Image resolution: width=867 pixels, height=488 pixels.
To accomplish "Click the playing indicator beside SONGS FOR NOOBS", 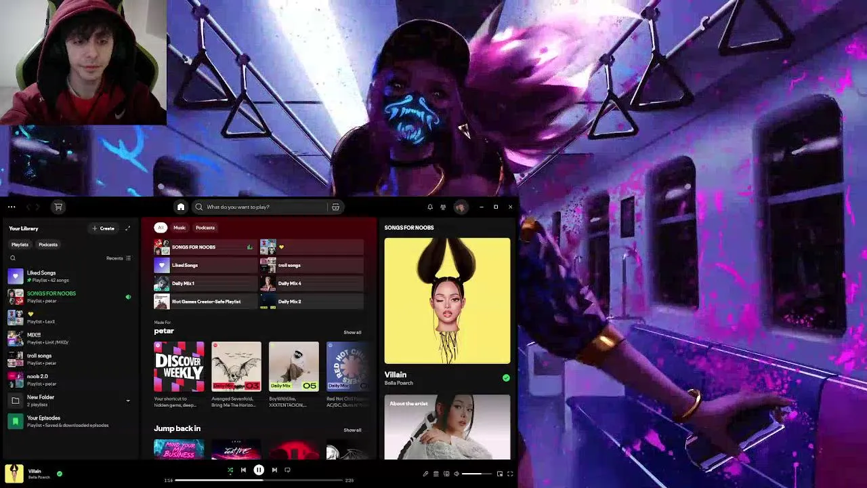I will coord(128,297).
